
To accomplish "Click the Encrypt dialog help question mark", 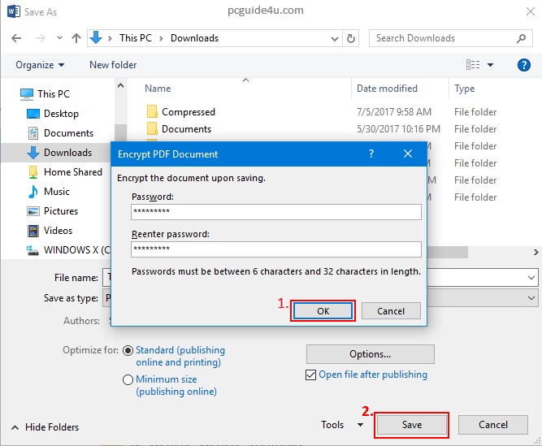I will [x=371, y=154].
